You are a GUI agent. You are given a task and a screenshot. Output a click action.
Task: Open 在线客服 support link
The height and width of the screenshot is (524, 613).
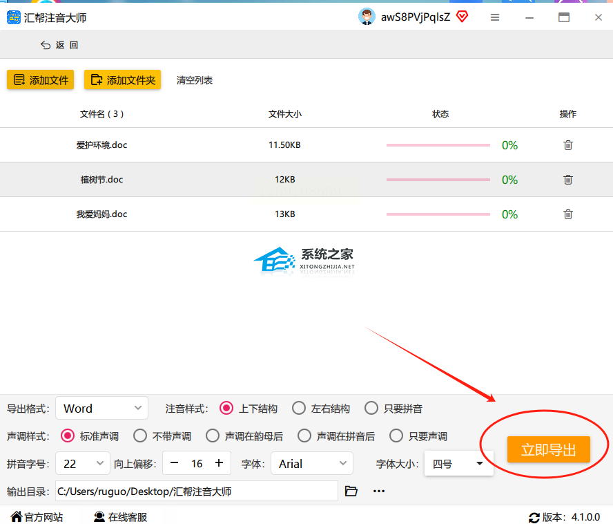tap(120, 517)
